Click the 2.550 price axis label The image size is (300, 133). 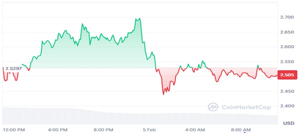[x=287, y=62]
